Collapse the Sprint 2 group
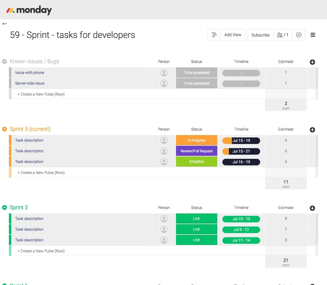The width and height of the screenshot is (327, 285). pos(4,208)
